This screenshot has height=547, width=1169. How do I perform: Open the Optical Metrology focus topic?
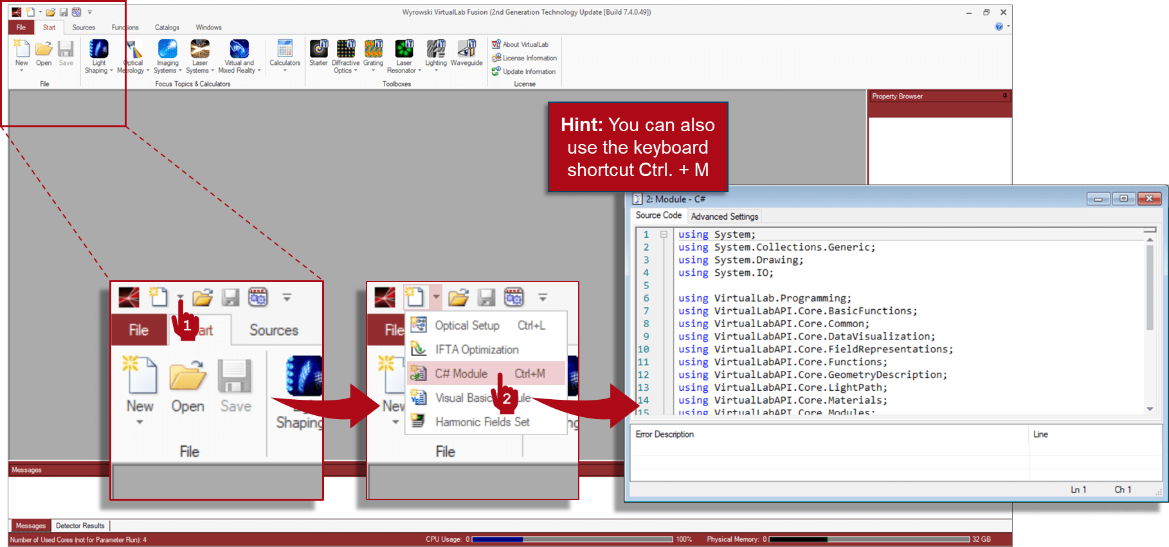134,57
